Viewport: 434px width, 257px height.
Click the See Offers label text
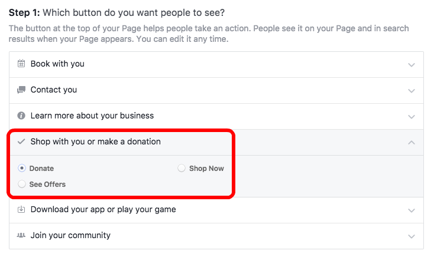click(x=48, y=184)
